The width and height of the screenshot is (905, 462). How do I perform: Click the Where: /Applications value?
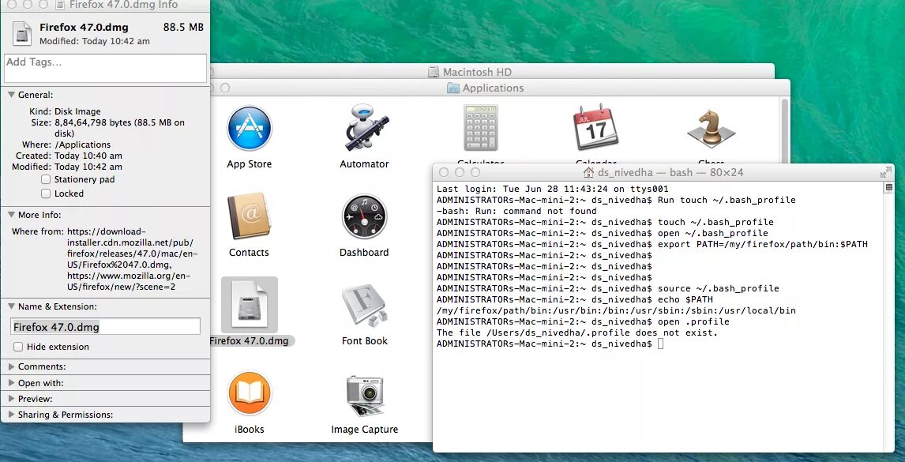pos(83,145)
